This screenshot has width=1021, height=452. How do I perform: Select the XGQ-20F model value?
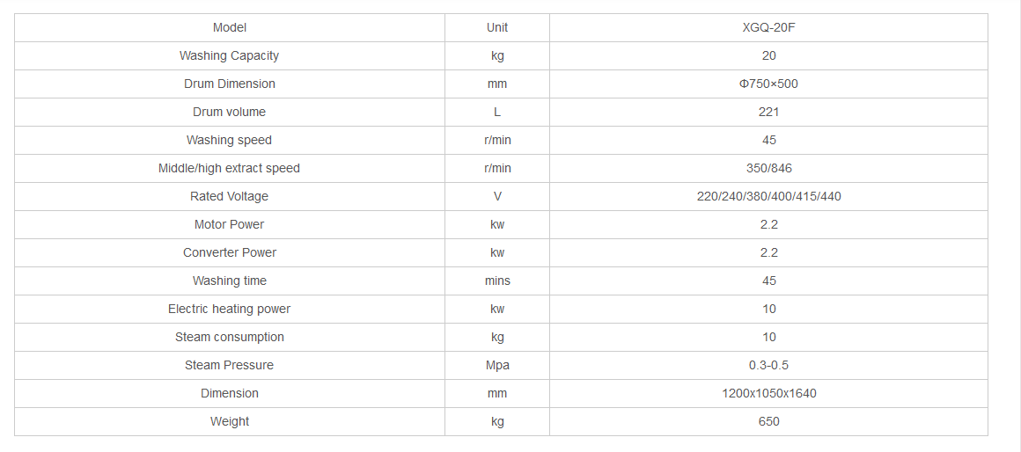click(x=768, y=27)
